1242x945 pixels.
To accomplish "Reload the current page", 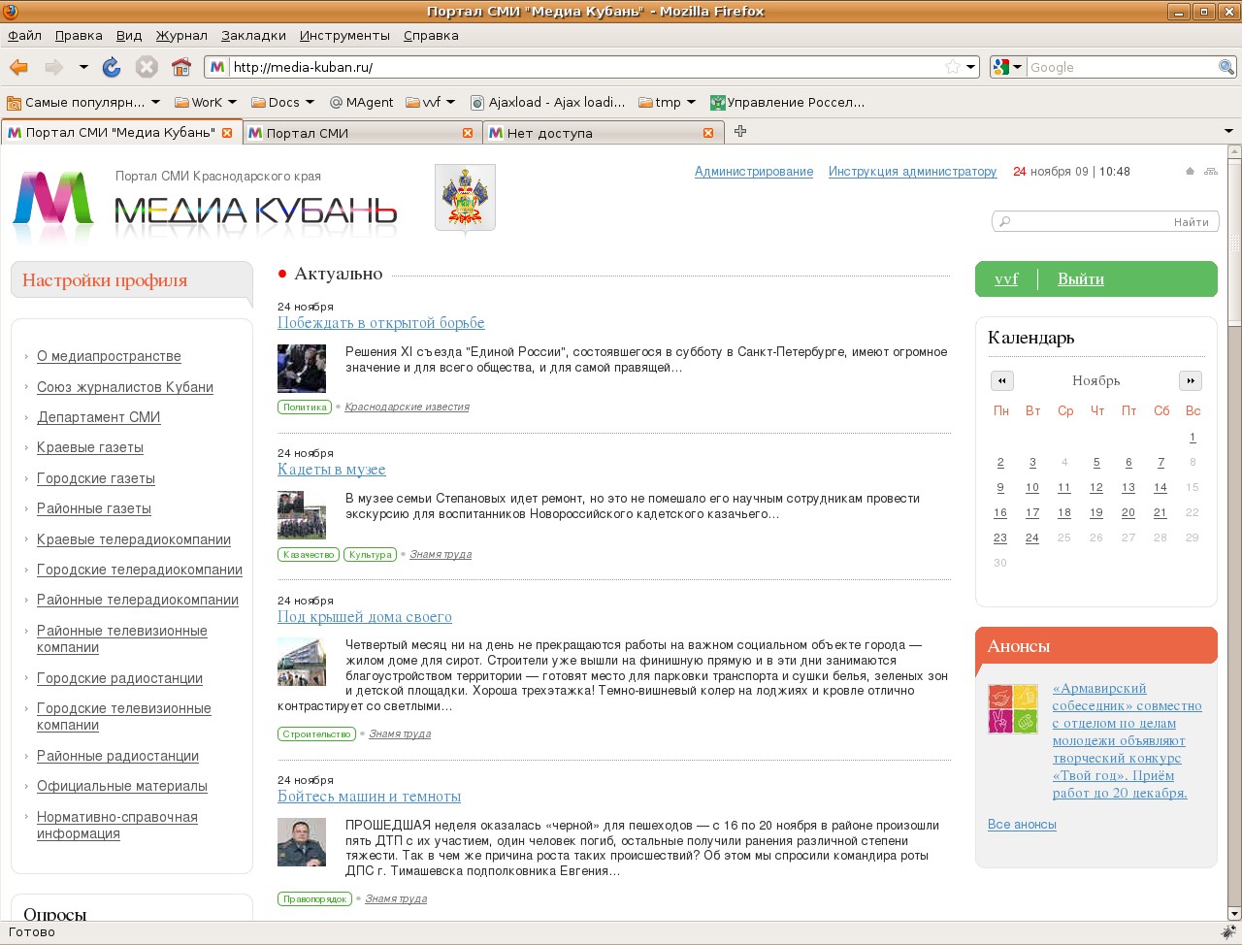I will pos(112,67).
